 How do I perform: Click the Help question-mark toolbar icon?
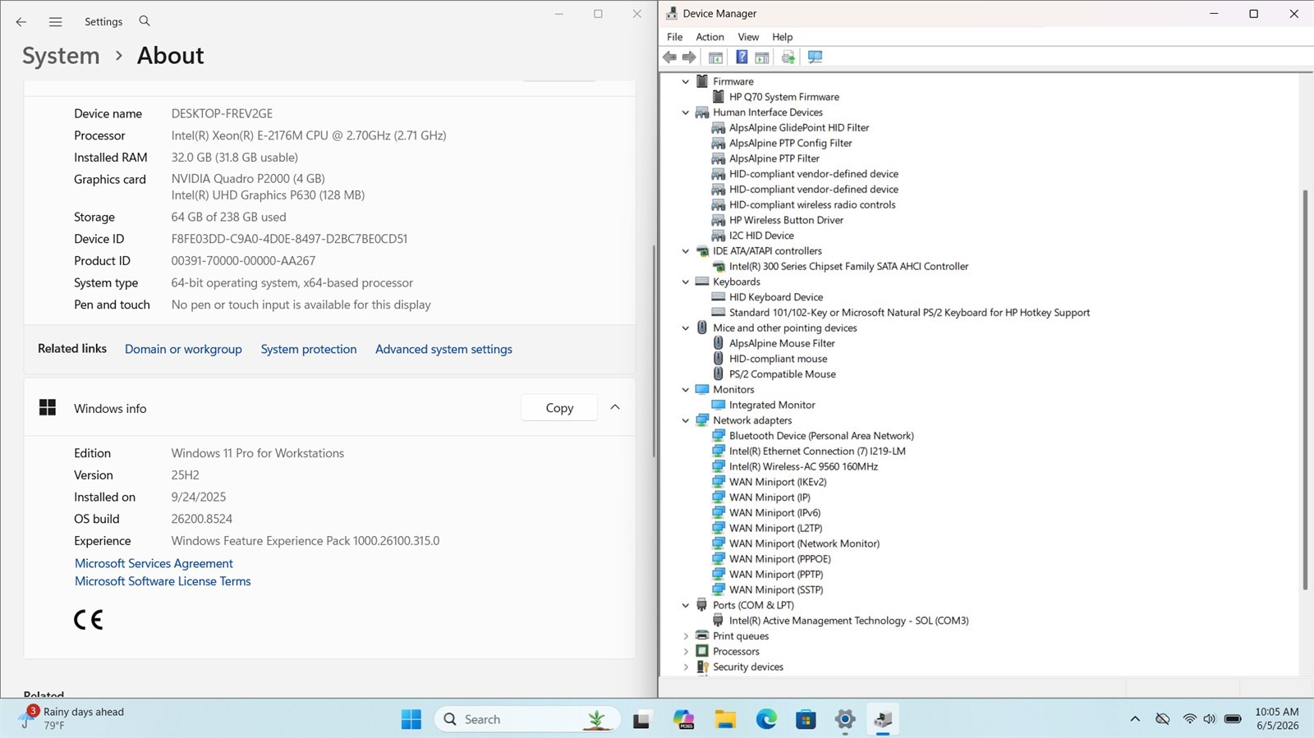pos(742,57)
